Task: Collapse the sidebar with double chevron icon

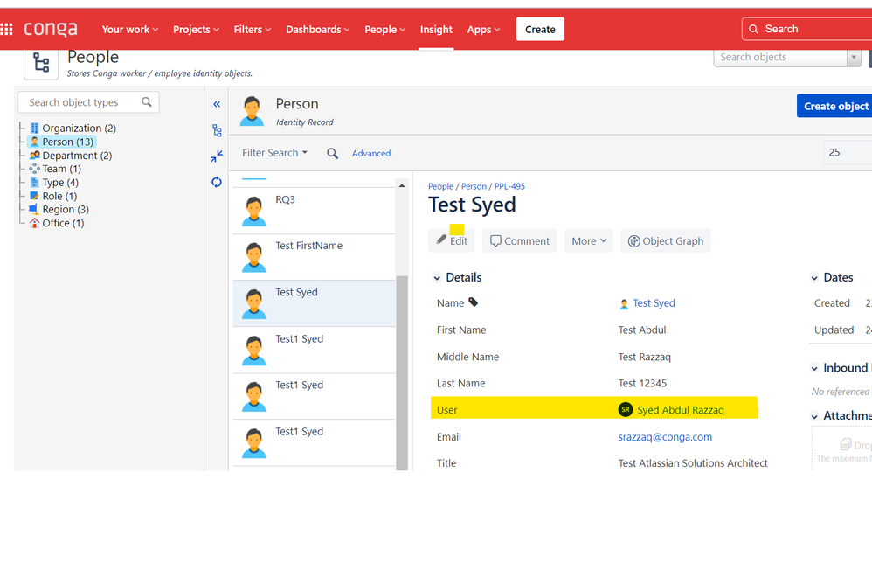Action: click(x=217, y=104)
